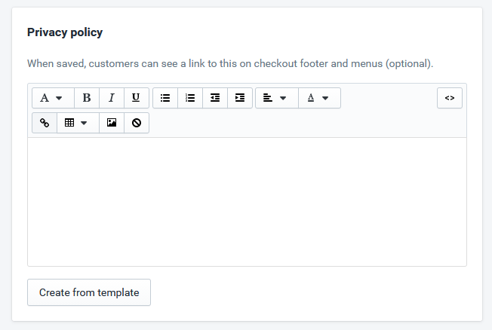Click the clear formatting icon
Viewport: 492px width, 330px height.
pyautogui.click(x=137, y=123)
